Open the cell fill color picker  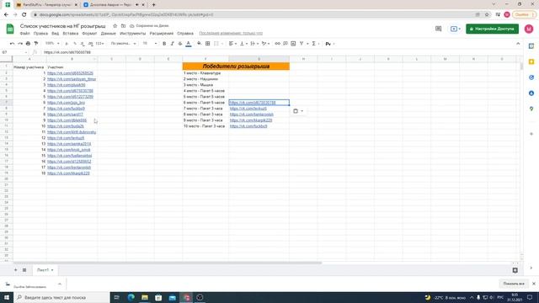tap(199, 44)
